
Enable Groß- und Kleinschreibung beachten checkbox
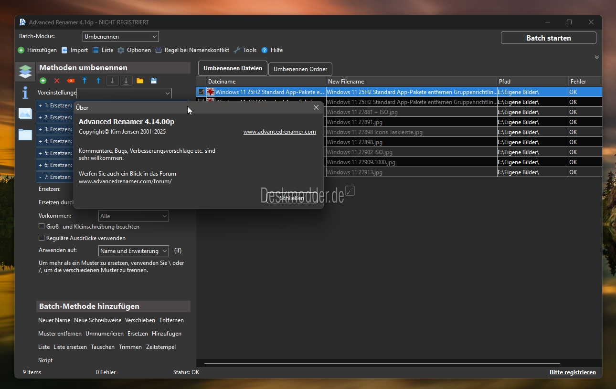42,227
